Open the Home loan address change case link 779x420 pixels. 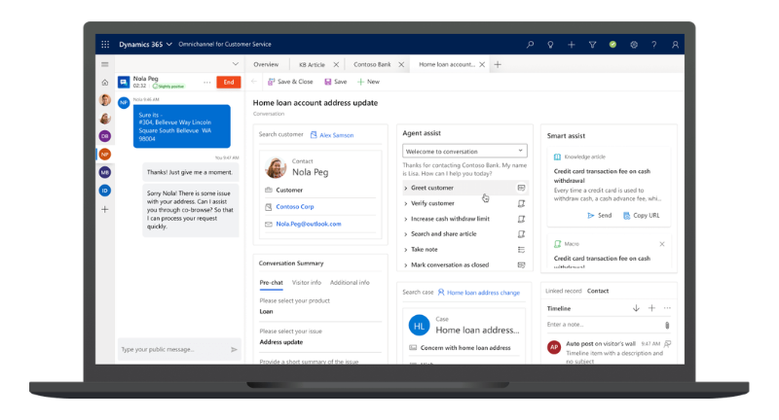[x=483, y=293]
